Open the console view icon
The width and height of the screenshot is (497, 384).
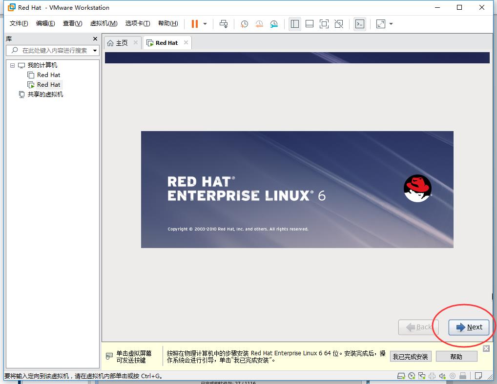tap(360, 24)
